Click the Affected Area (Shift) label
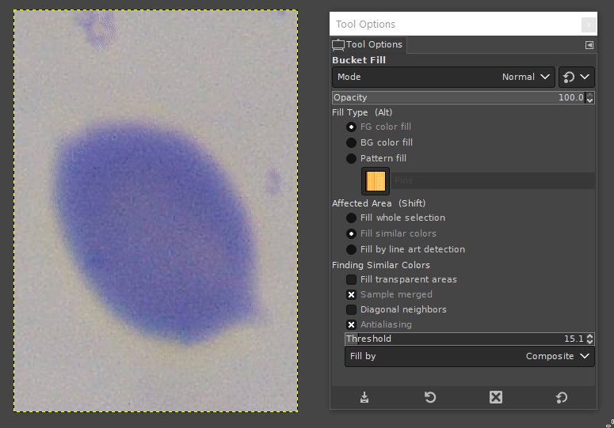The height and width of the screenshot is (428, 614). (379, 203)
